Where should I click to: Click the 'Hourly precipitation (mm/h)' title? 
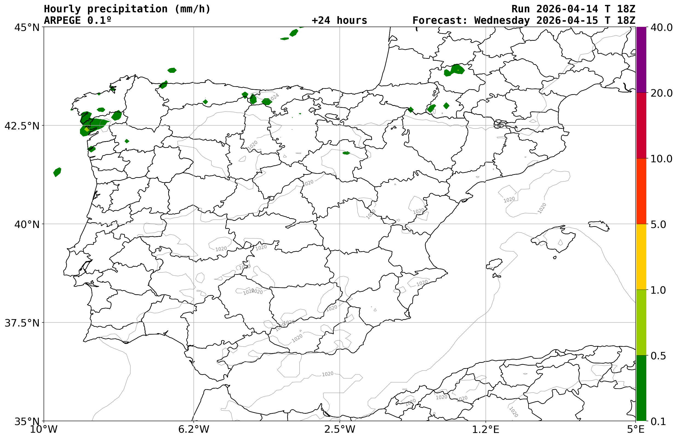(127, 9)
